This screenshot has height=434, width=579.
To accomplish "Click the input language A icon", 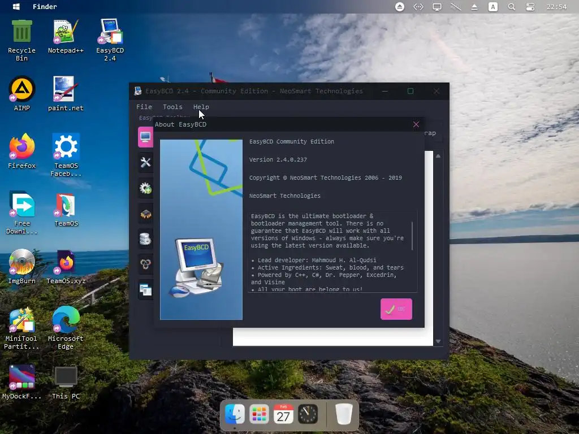I will click(x=492, y=7).
